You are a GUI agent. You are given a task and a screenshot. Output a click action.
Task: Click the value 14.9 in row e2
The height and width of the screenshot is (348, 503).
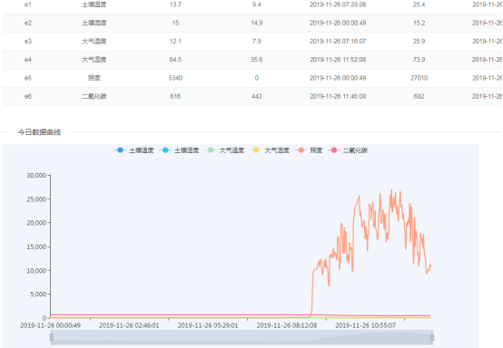[x=257, y=23]
